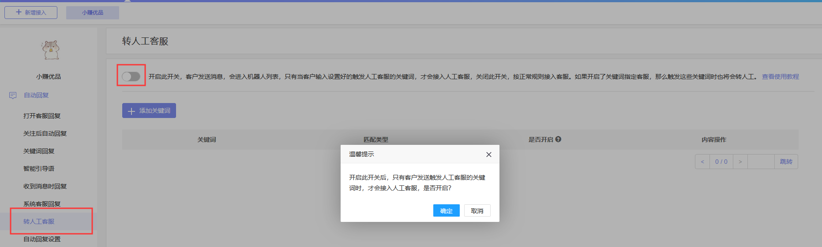Open the 查看使用教程 link
Screen dimensions: 822x247
point(780,77)
